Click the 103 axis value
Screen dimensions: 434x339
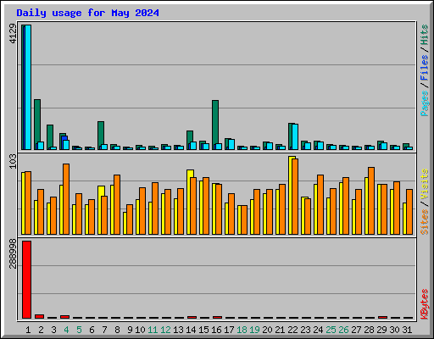pos(13,162)
